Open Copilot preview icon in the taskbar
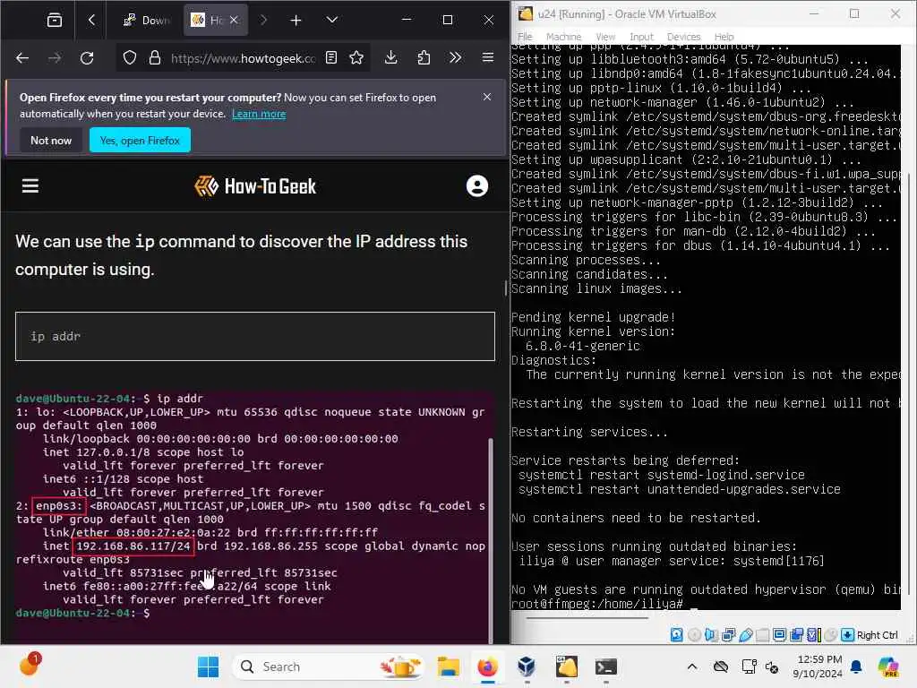Viewport: 917px width, 688px height. pyautogui.click(x=888, y=666)
